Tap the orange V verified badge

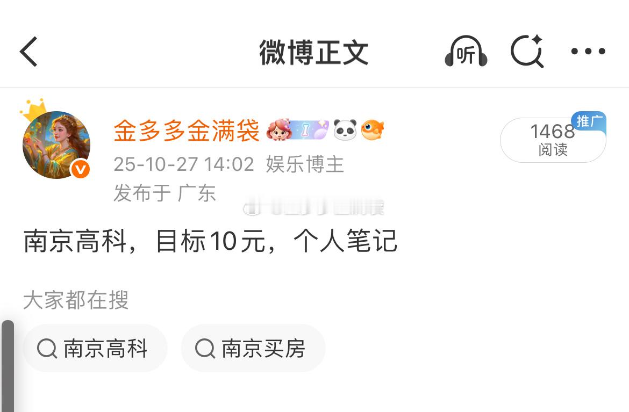pos(81,169)
